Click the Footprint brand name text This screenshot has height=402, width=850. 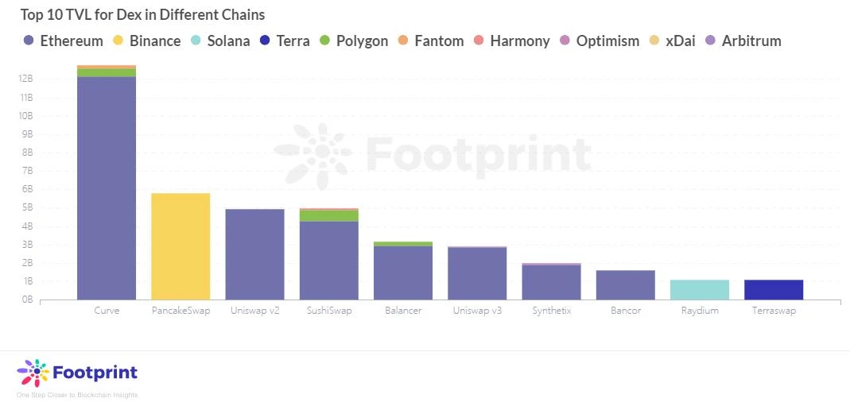(95, 373)
